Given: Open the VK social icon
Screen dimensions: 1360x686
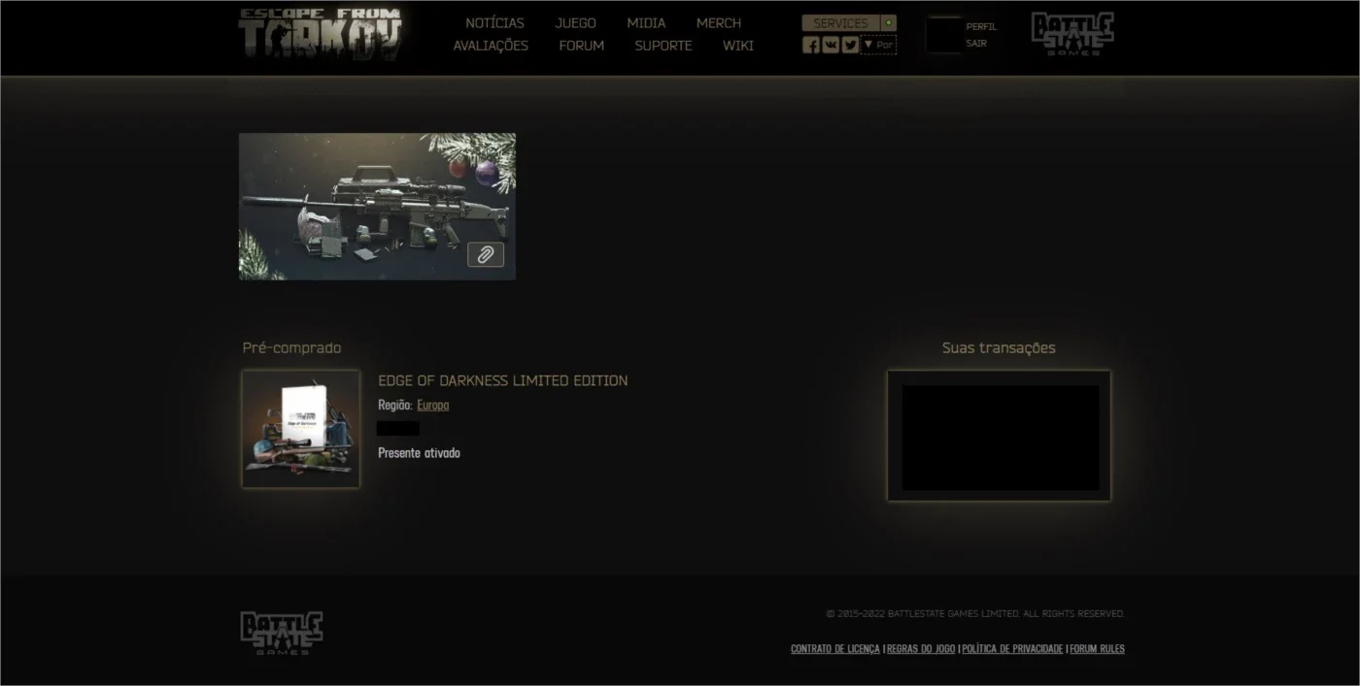Looking at the screenshot, I should (831, 45).
